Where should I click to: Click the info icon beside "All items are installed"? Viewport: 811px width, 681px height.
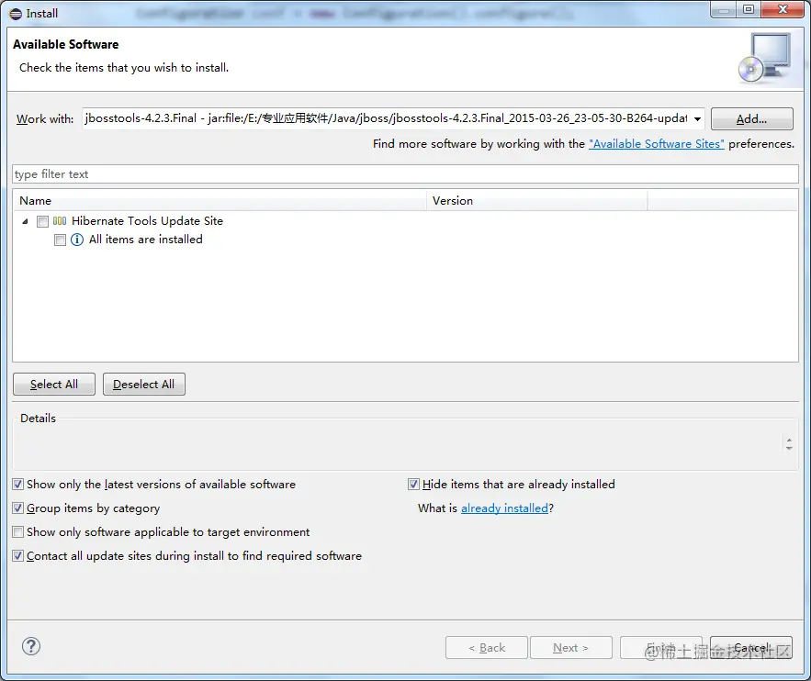pyautogui.click(x=75, y=240)
